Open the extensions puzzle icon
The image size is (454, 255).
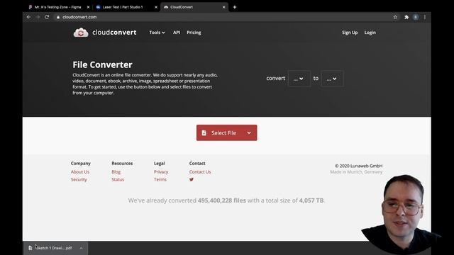[406, 17]
